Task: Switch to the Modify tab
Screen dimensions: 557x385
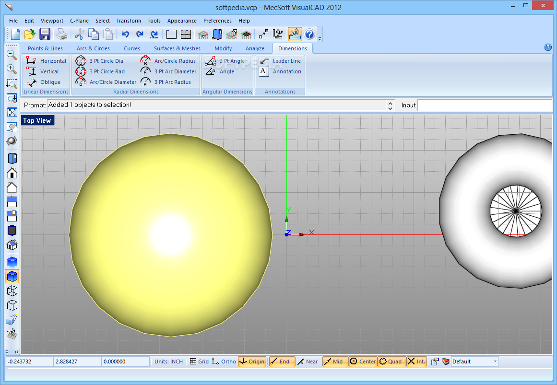Action: [223, 48]
